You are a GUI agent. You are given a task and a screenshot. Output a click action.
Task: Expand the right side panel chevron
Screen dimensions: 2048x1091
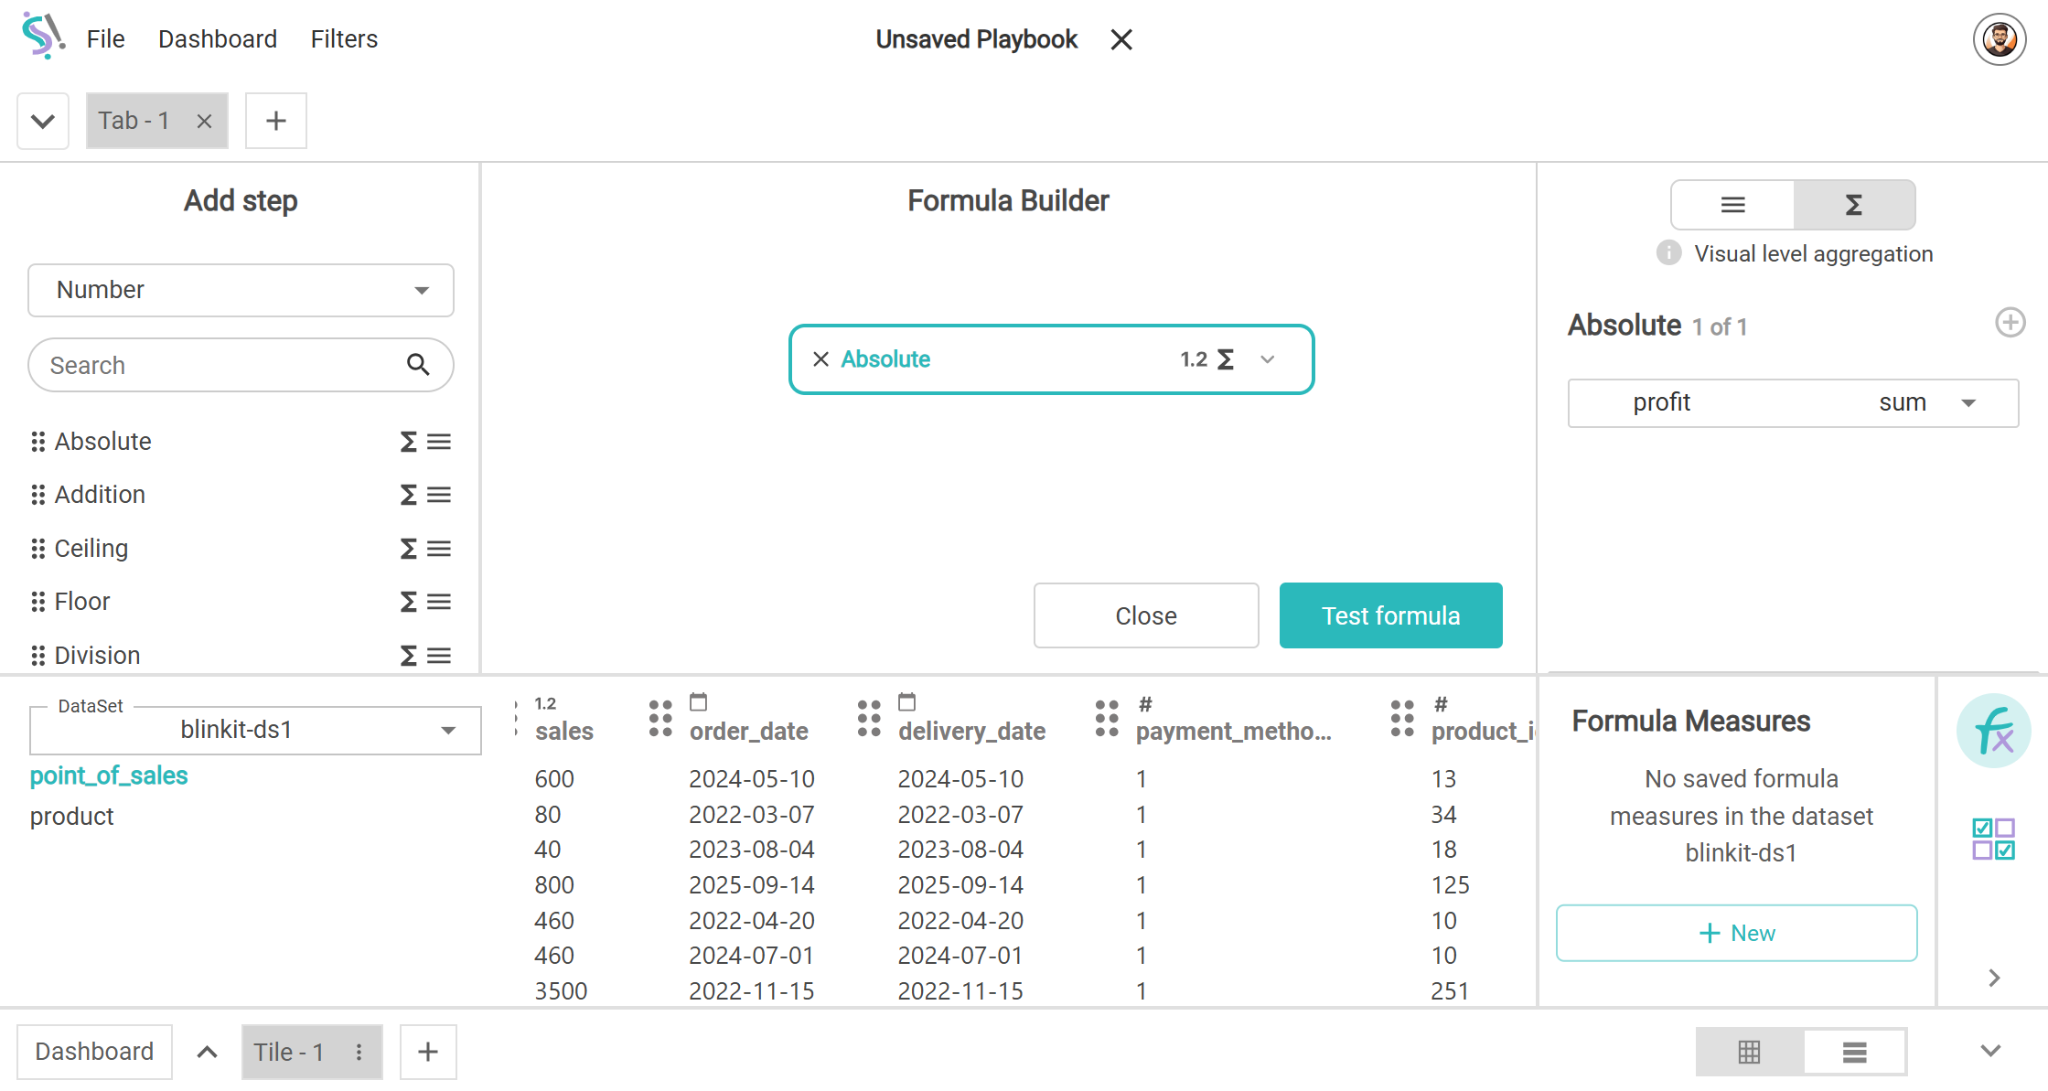(1994, 978)
